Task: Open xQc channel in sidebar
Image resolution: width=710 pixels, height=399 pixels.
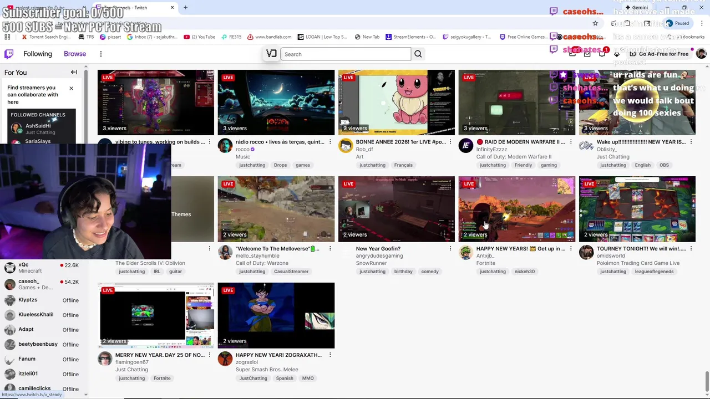Action: [x=42, y=268]
